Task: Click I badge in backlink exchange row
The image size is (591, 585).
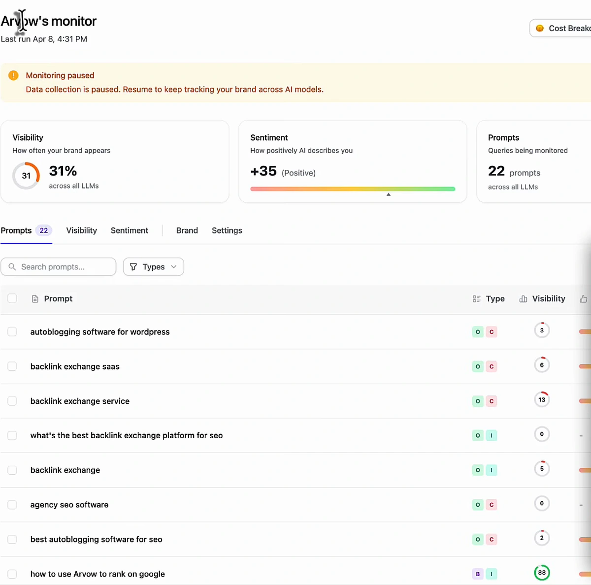Action: [492, 470]
